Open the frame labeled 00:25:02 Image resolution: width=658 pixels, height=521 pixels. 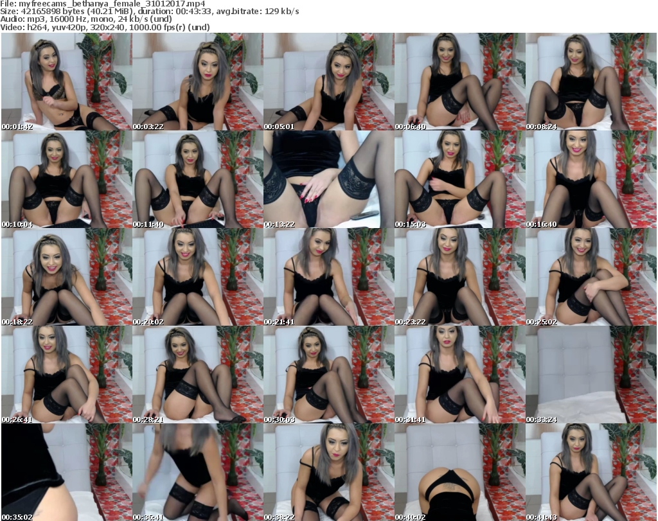point(590,277)
